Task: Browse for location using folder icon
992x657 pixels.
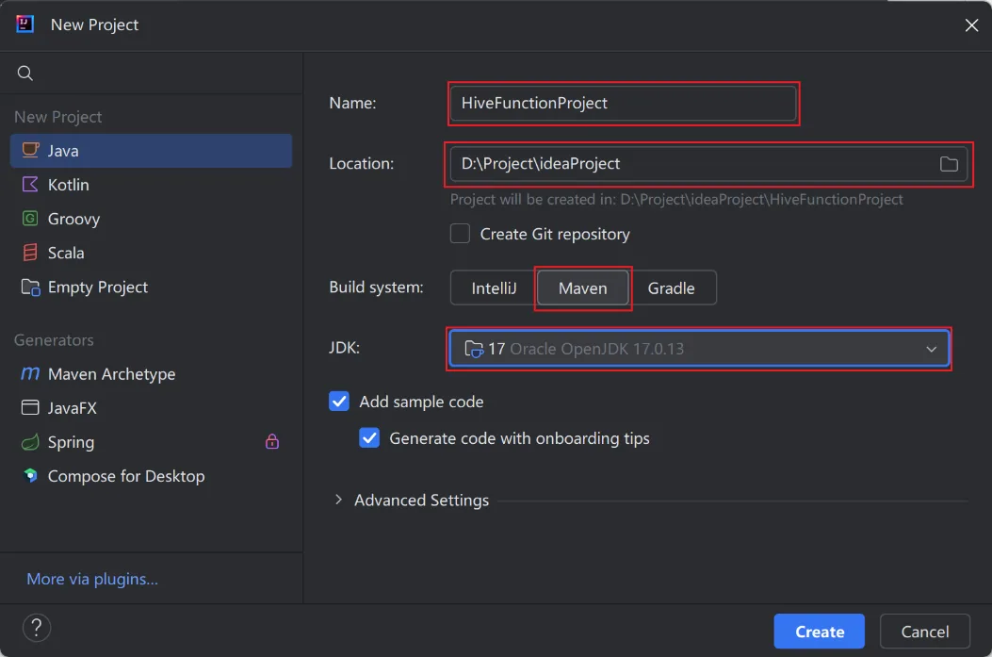Action: 949,164
